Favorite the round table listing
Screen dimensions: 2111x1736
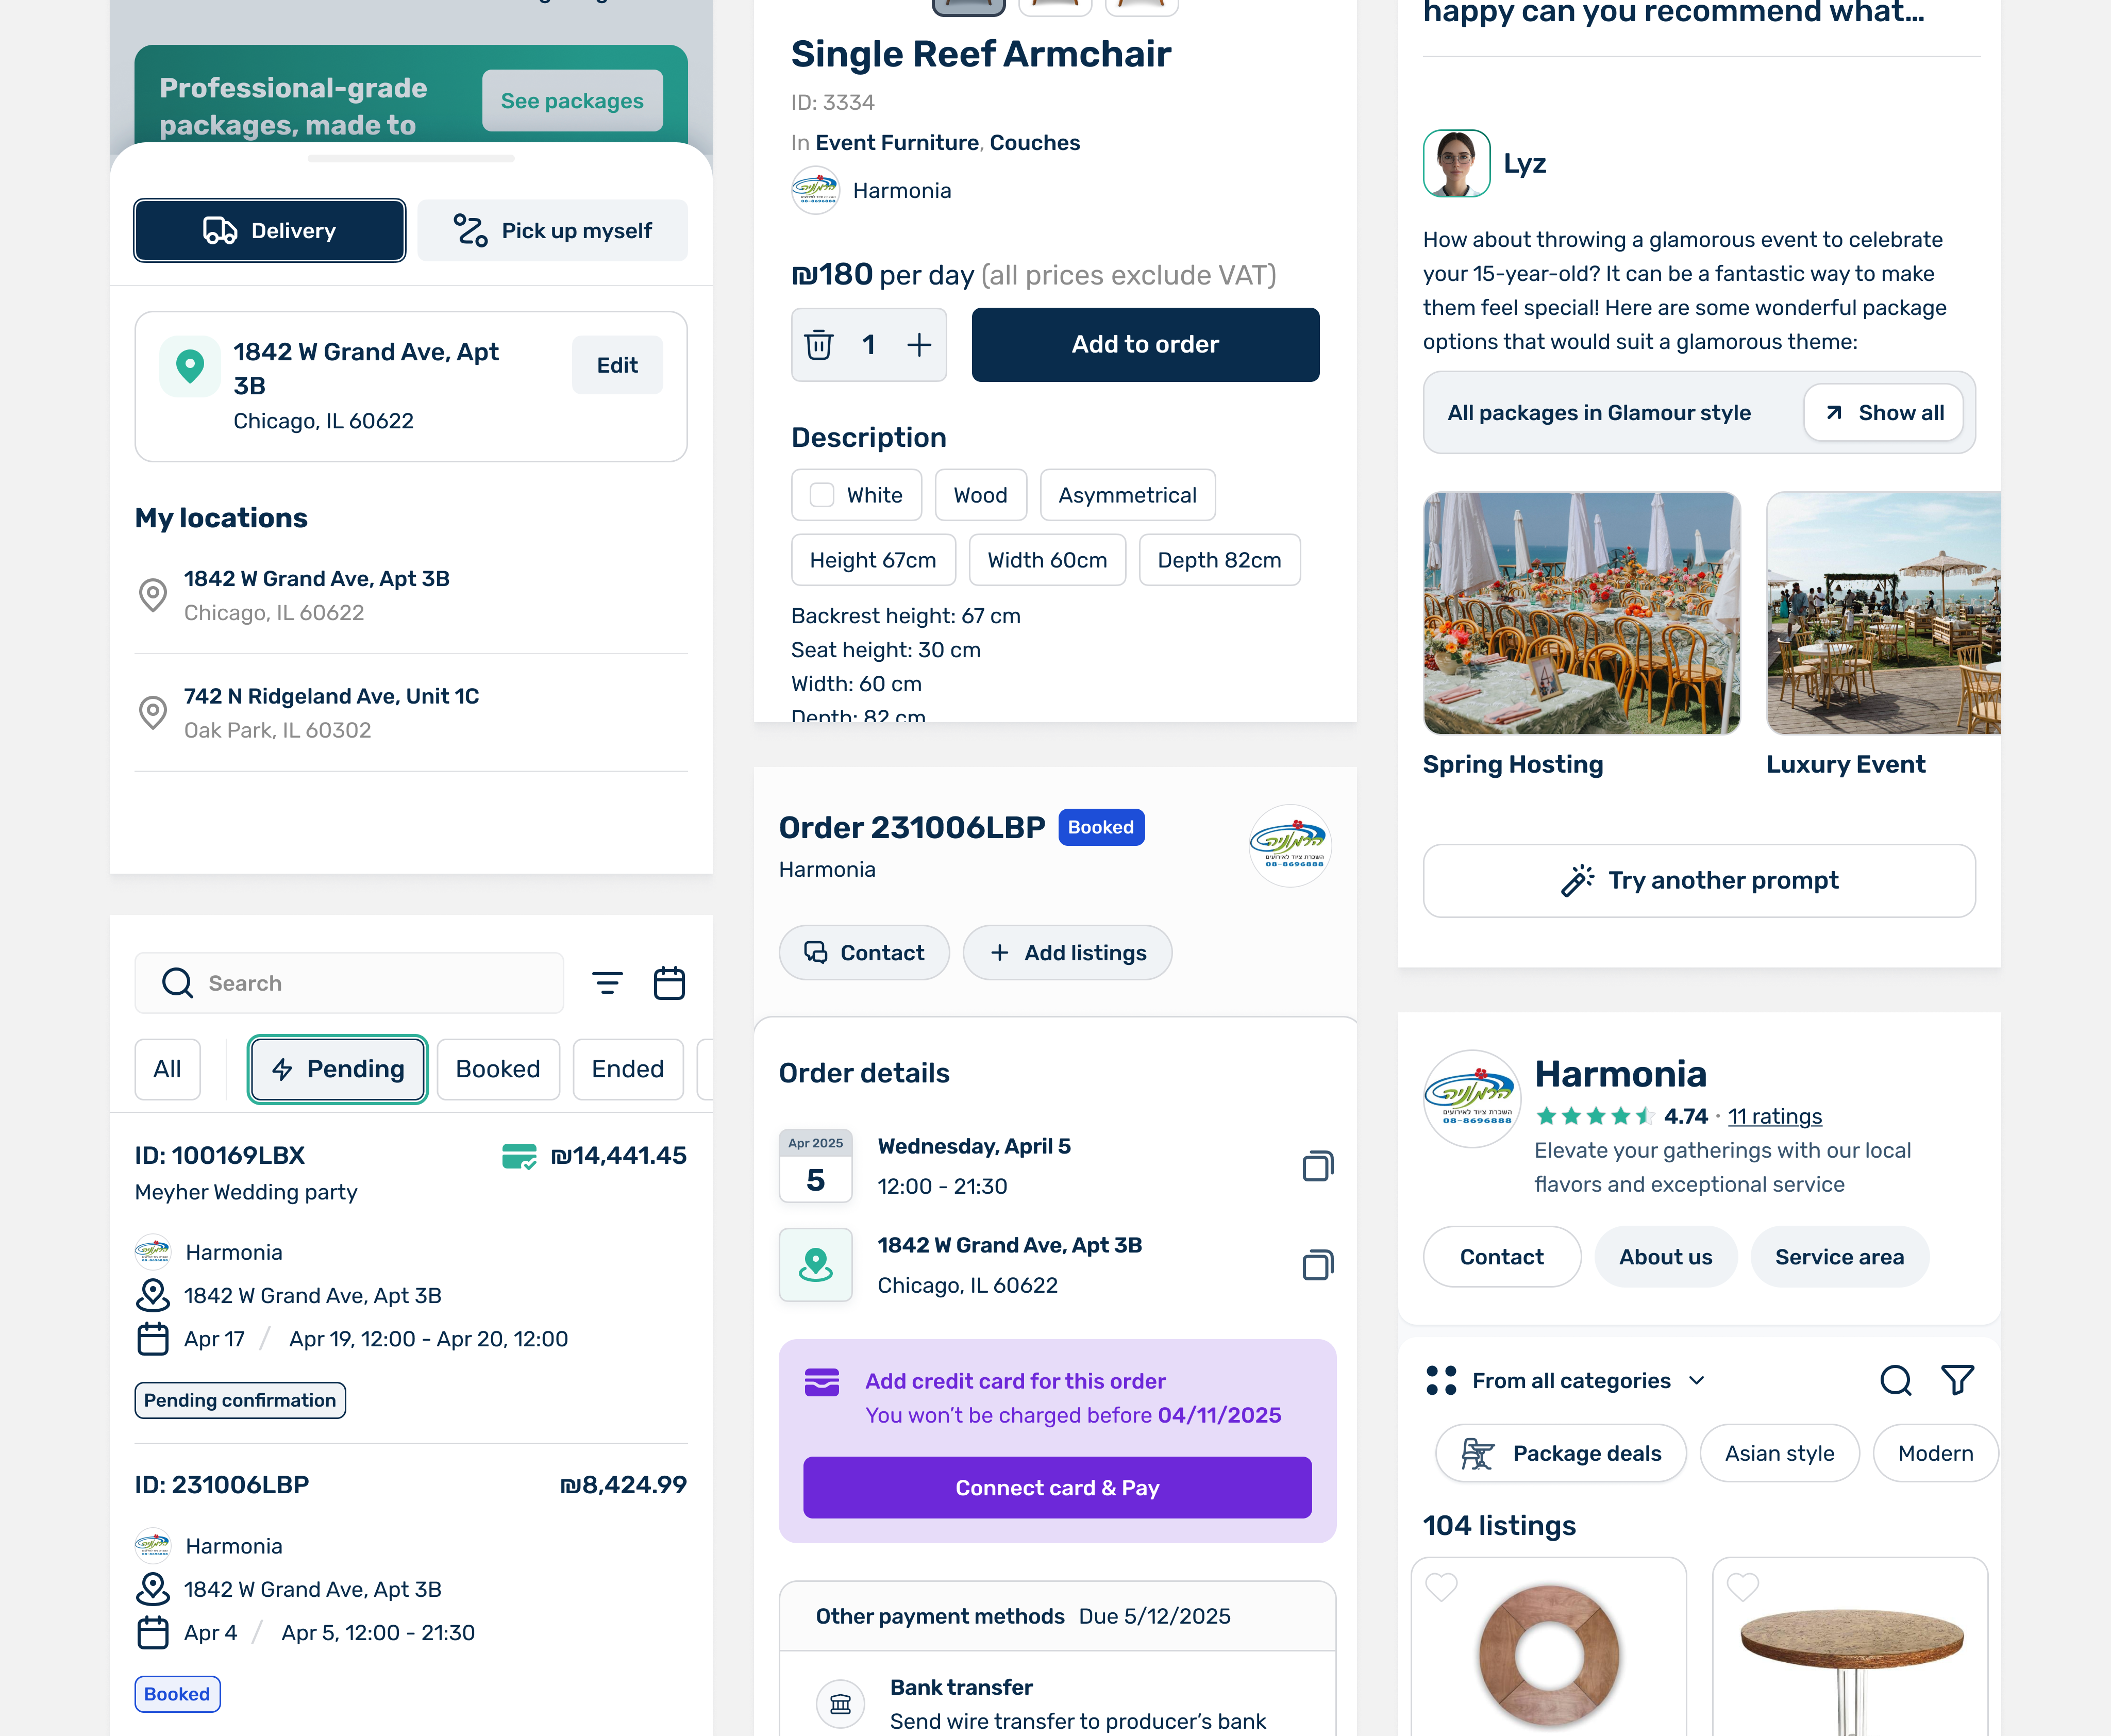pyautogui.click(x=1742, y=1586)
